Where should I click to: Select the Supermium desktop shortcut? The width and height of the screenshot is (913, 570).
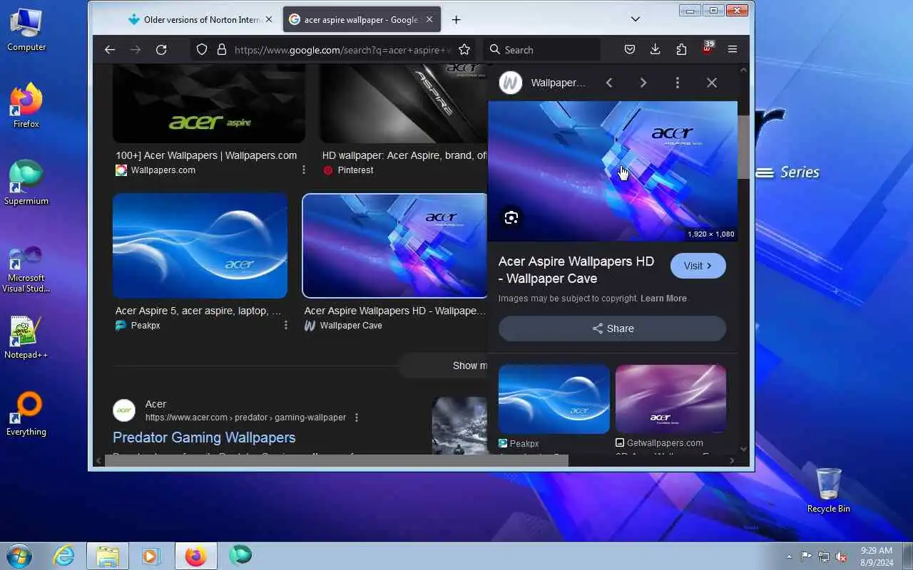pyautogui.click(x=26, y=182)
